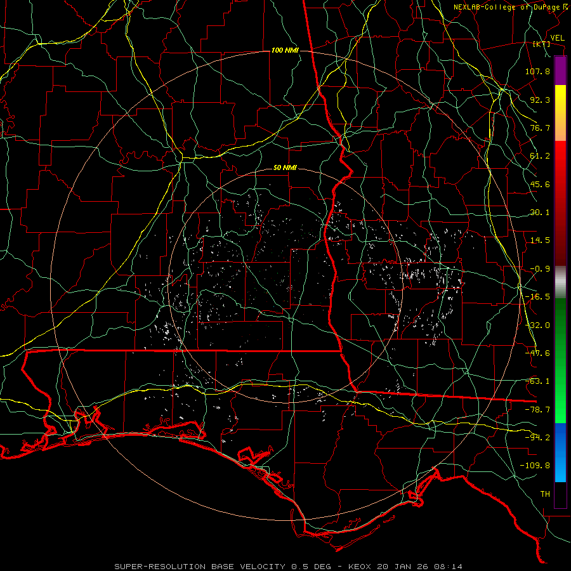Click the Super-Resolution Base Velocity caption text
This screenshot has width=571, height=571.
pos(289,567)
